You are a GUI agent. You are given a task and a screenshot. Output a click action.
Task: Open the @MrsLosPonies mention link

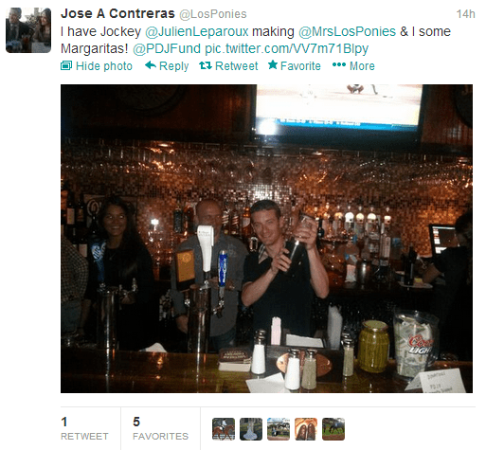pos(347,31)
